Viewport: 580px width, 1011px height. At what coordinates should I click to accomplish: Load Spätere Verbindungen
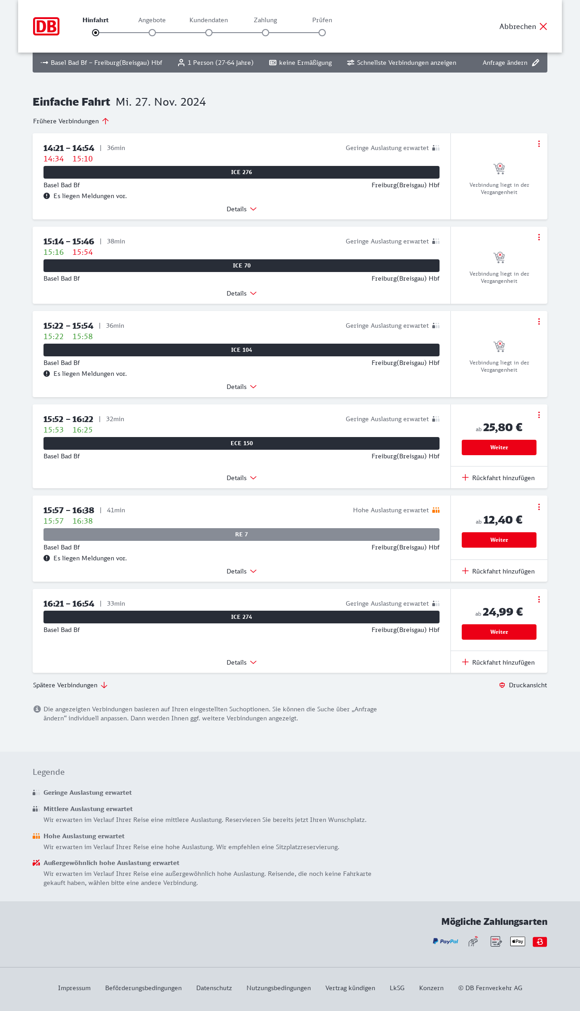[x=70, y=685]
